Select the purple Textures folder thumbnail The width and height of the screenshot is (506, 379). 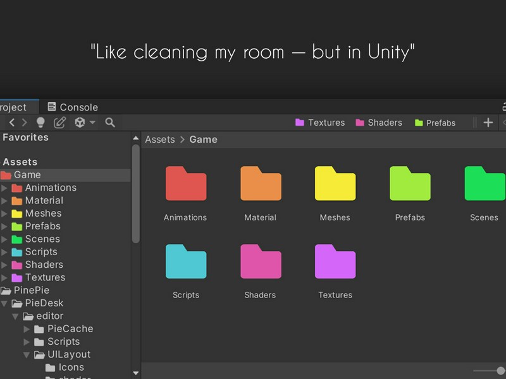pos(335,262)
